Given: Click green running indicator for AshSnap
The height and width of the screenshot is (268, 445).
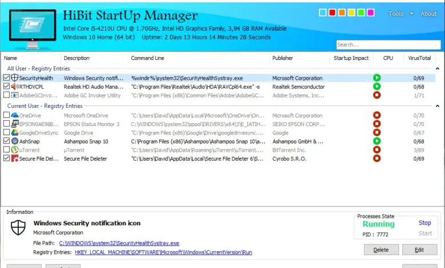Looking at the screenshot, I should (377, 141).
